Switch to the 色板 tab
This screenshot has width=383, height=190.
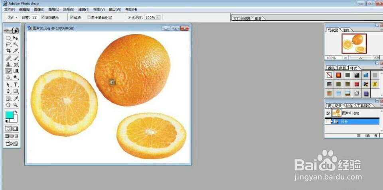point(342,68)
